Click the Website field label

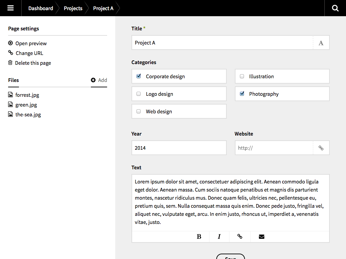[x=244, y=134]
